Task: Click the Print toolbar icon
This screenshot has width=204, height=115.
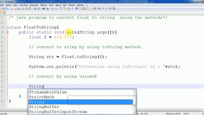Action: (x=18, y=9)
